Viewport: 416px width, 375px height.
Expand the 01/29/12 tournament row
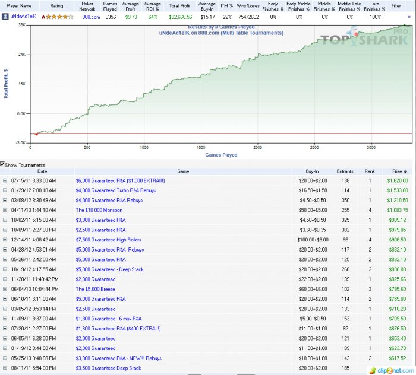pos(5,190)
